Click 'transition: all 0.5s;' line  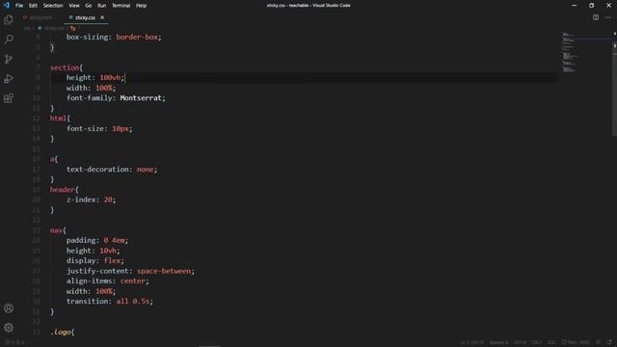[x=109, y=301]
